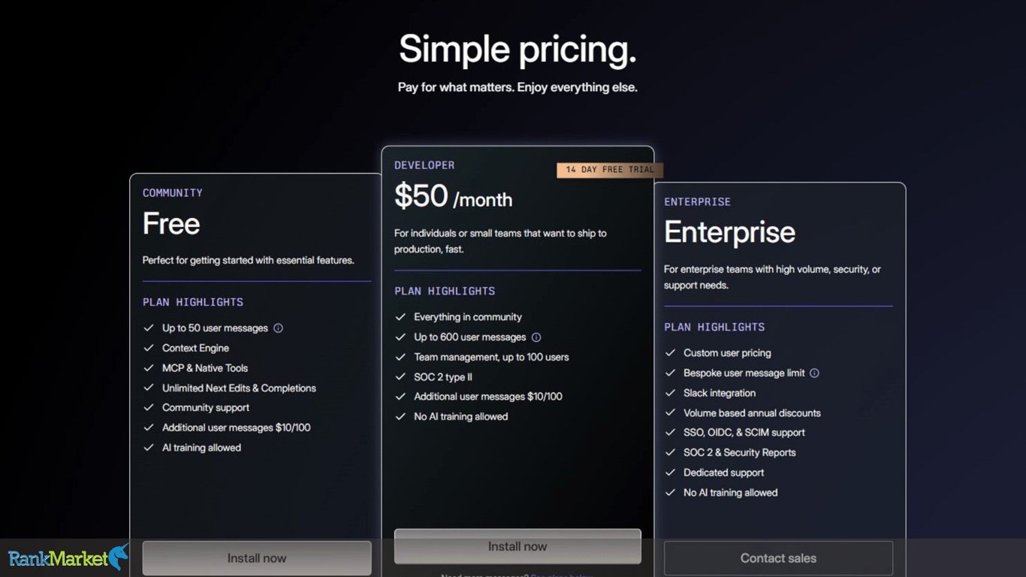Click info icon next to 'Up to 600 user messages'
The image size is (1026, 577).
coord(536,337)
